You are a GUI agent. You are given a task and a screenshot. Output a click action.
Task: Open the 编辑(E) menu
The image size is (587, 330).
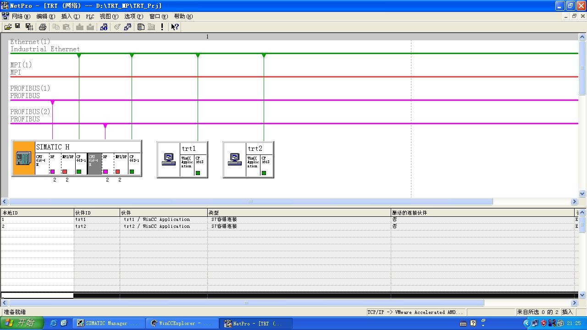[45, 16]
